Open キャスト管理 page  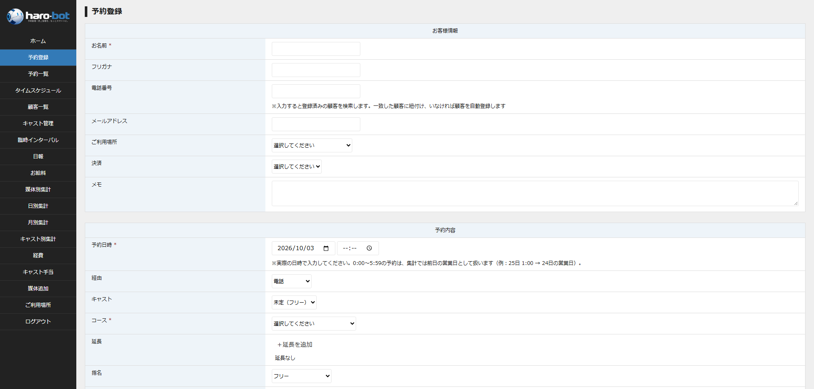tap(38, 124)
